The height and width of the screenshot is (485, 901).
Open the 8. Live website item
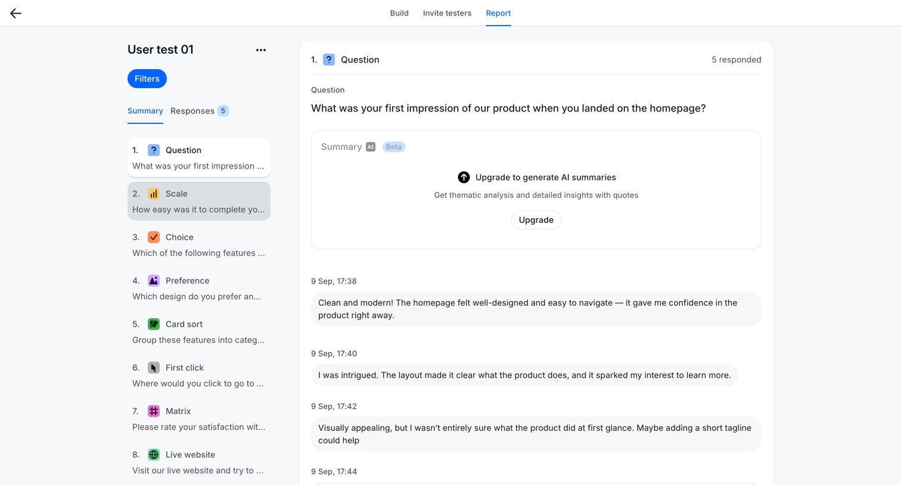click(199, 462)
